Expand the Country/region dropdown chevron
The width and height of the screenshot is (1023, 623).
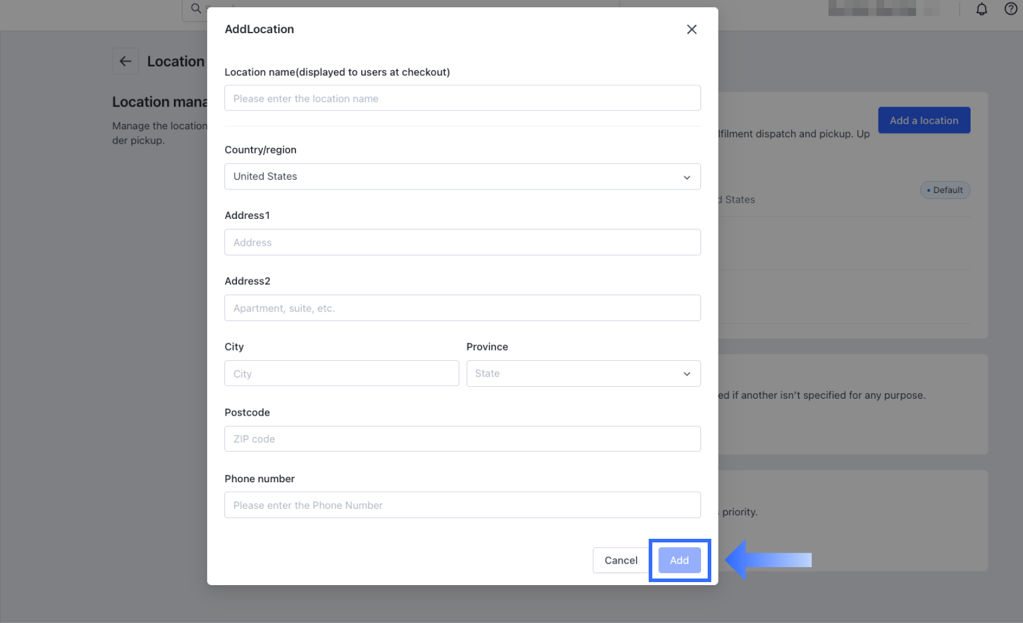pos(687,177)
